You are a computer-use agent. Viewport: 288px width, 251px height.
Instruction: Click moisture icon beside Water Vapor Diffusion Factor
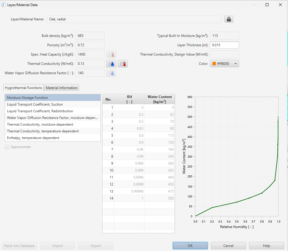coord(111,73)
